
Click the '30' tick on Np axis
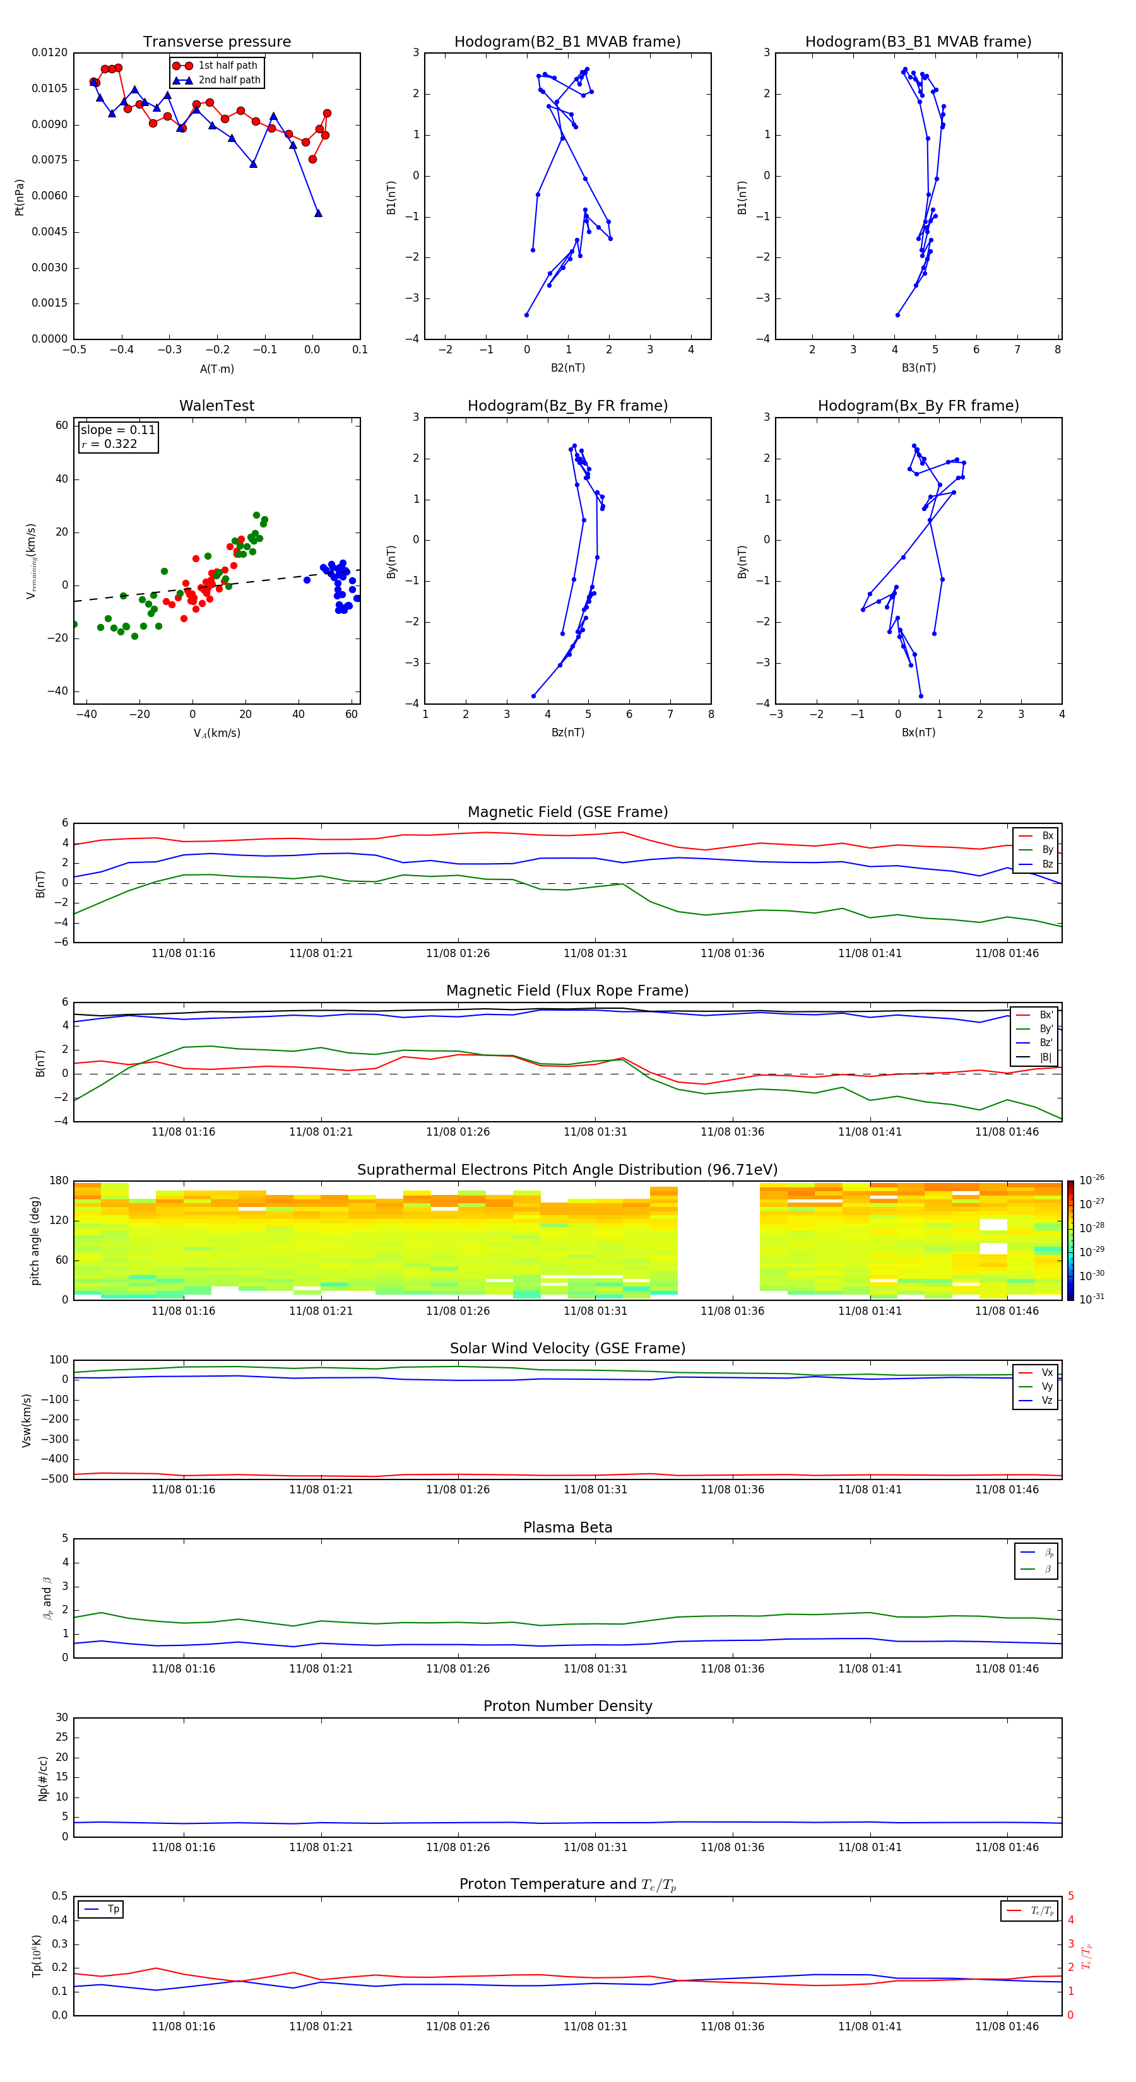pos(61,1717)
